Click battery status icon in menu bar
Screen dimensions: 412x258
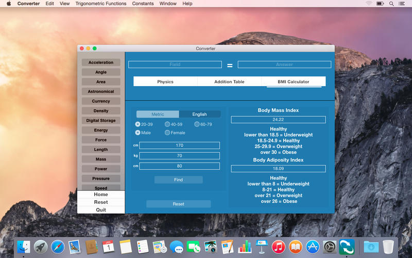[x=380, y=4]
